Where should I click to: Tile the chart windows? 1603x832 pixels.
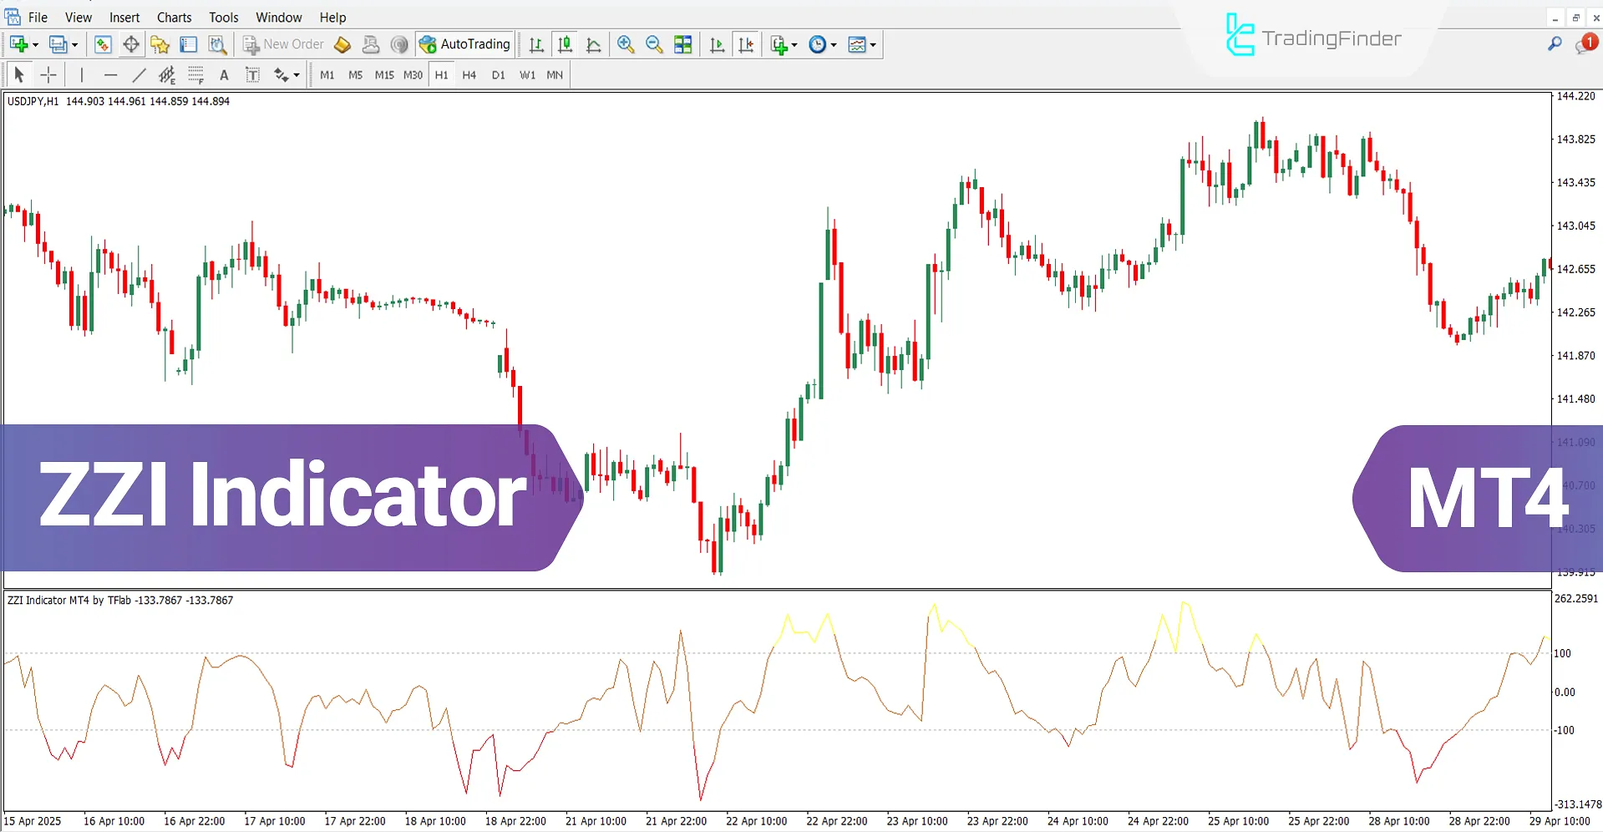pyautogui.click(x=682, y=44)
